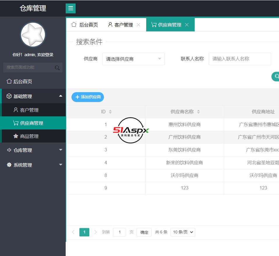Switch to the 后台首页 tab
Screen dimensions: 279x256
[x=85, y=25]
